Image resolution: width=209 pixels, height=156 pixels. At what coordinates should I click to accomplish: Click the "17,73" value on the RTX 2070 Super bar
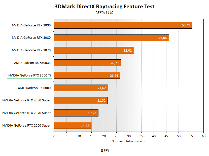pos(92,113)
